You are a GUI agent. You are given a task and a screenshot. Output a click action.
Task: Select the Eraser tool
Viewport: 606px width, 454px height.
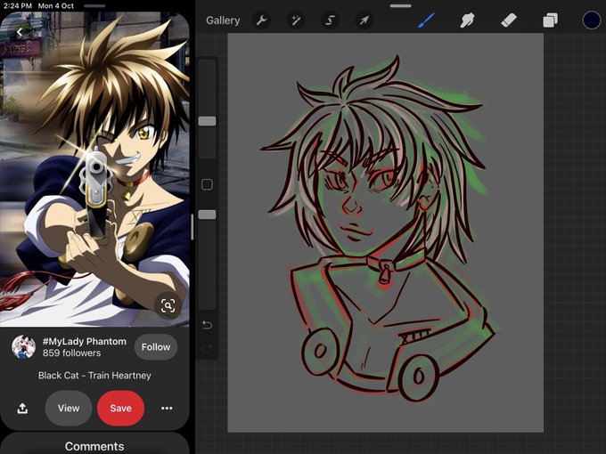click(x=509, y=20)
